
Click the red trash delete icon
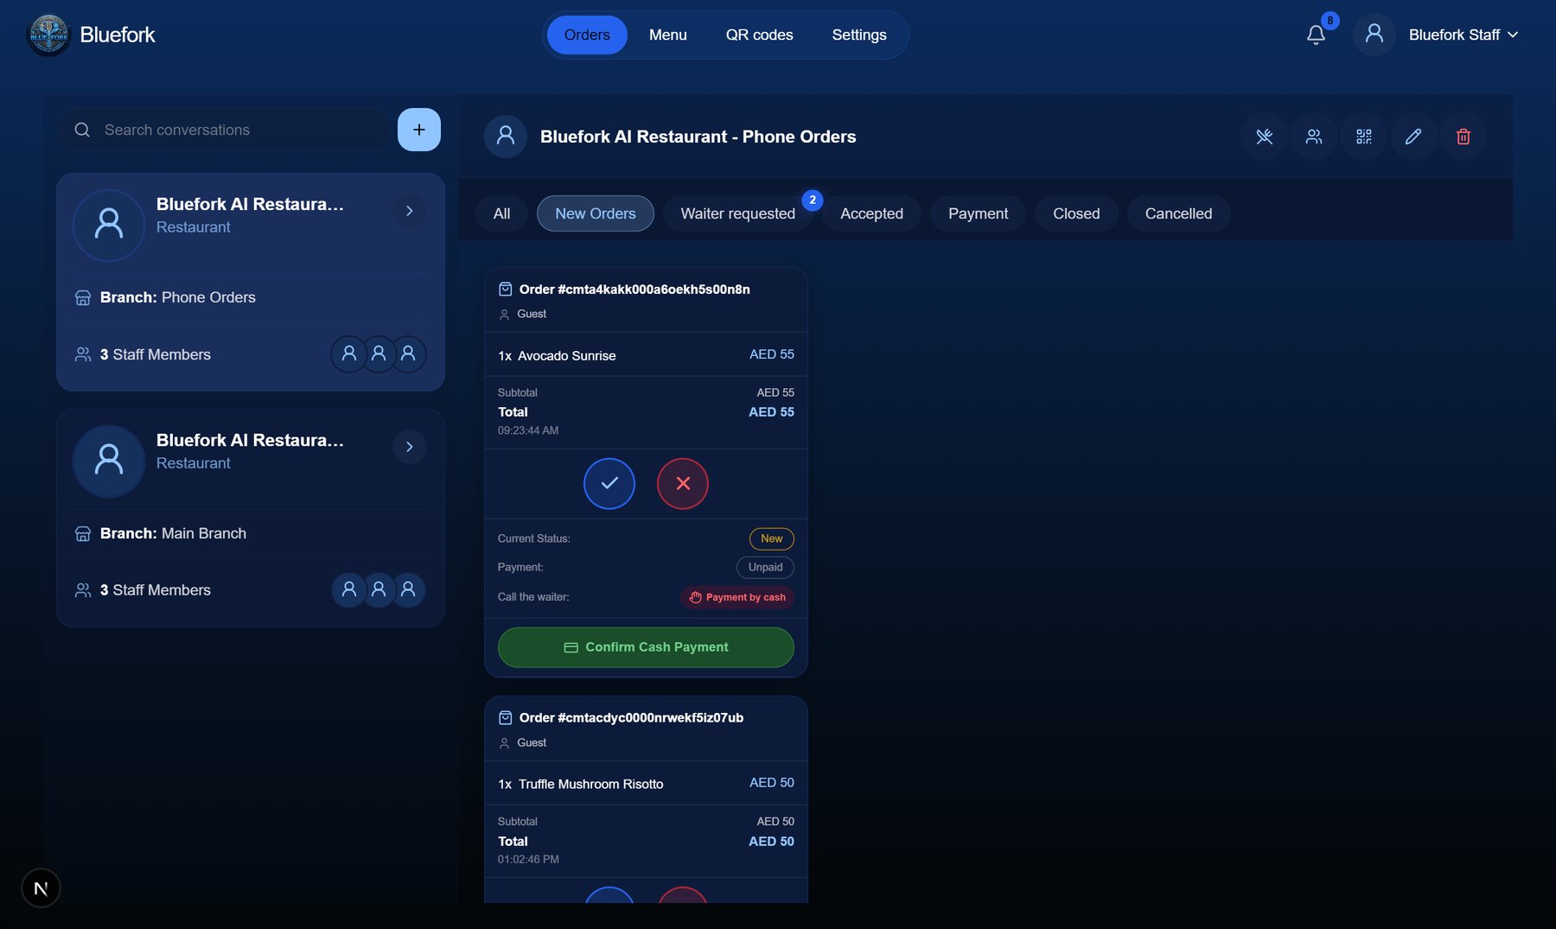coord(1464,137)
